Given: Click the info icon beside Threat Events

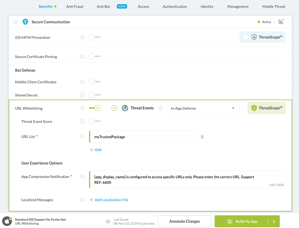Looking at the screenshot, I should click(161, 108).
